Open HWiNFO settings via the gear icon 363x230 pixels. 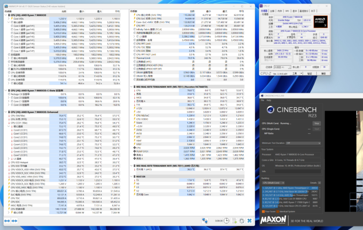point(242,221)
